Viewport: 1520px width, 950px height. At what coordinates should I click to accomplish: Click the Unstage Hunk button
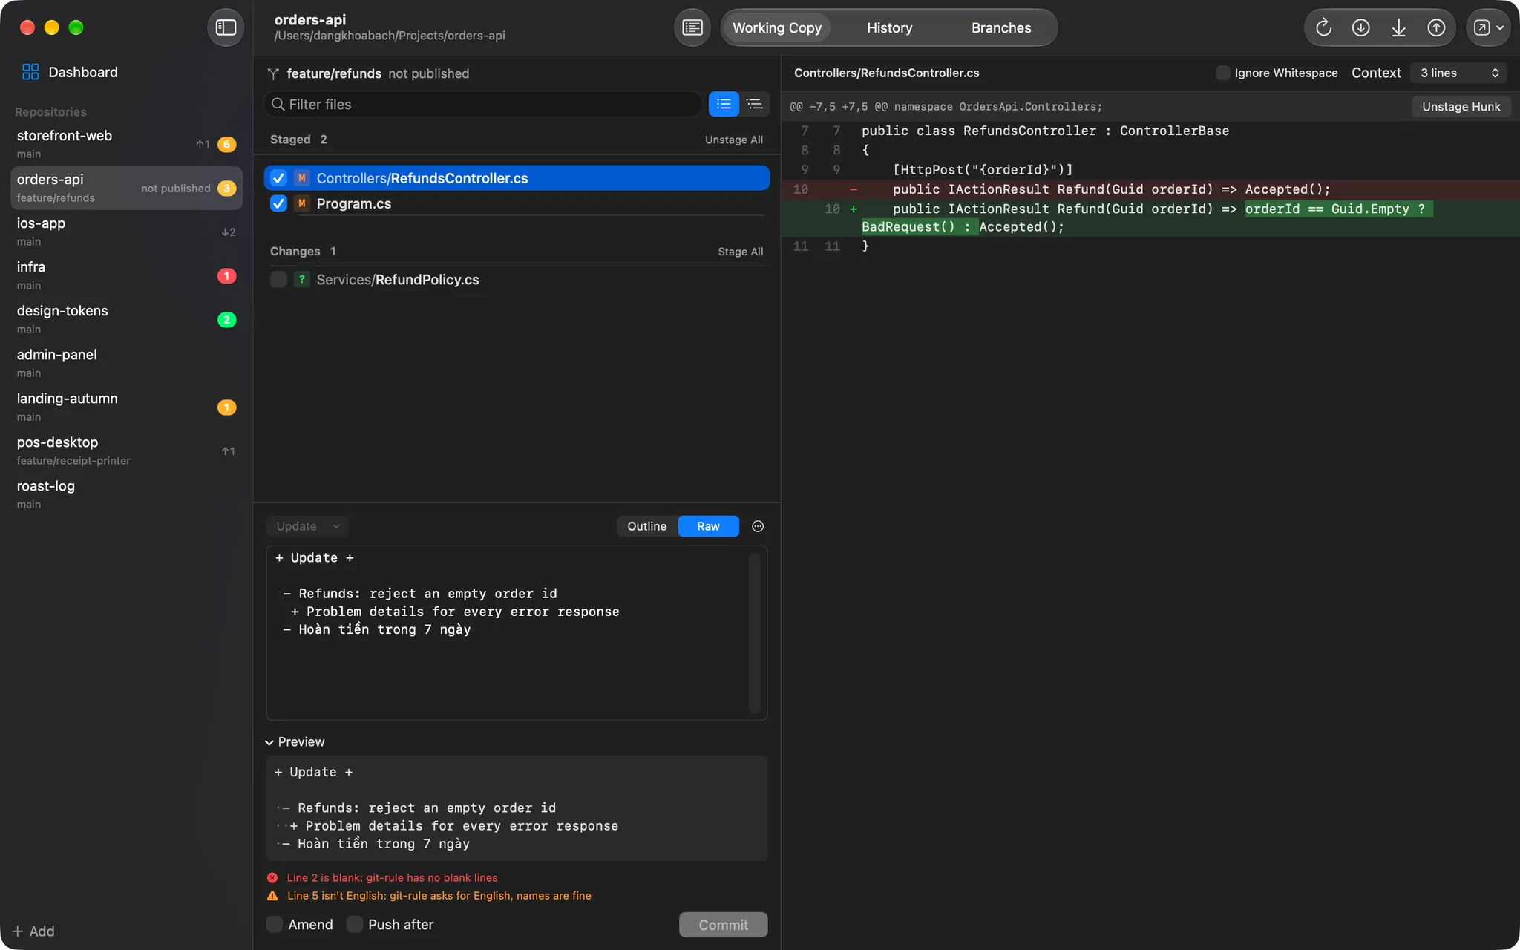pyautogui.click(x=1461, y=106)
